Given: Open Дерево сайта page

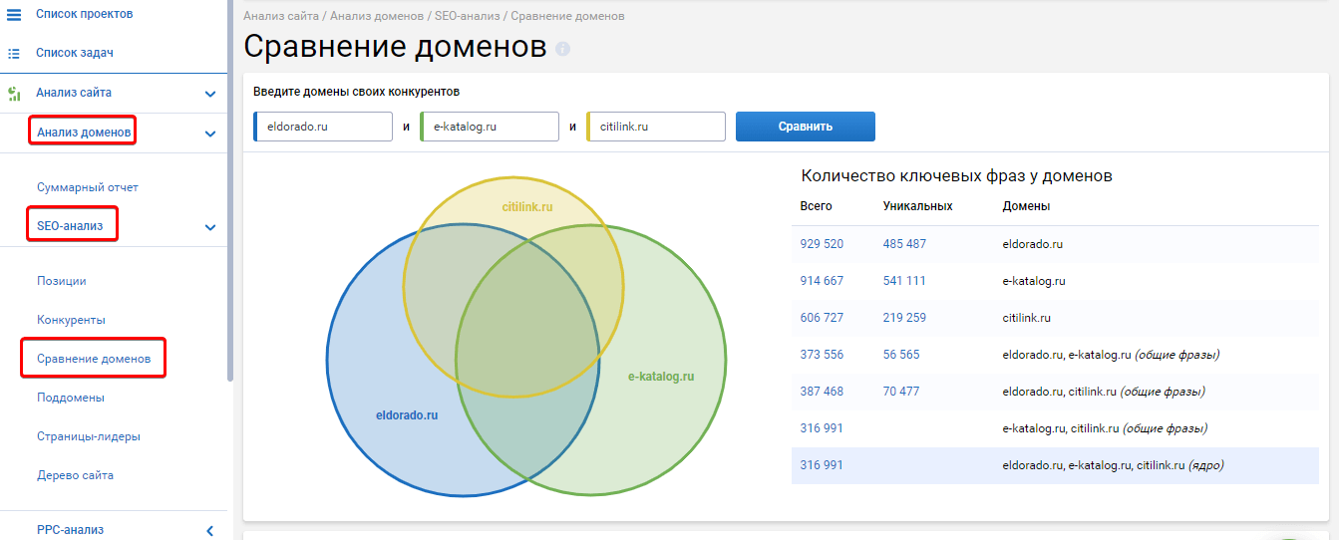Looking at the screenshot, I should [x=75, y=475].
